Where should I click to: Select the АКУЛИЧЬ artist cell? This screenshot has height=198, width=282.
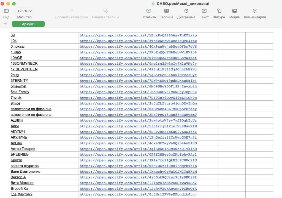tap(19, 137)
